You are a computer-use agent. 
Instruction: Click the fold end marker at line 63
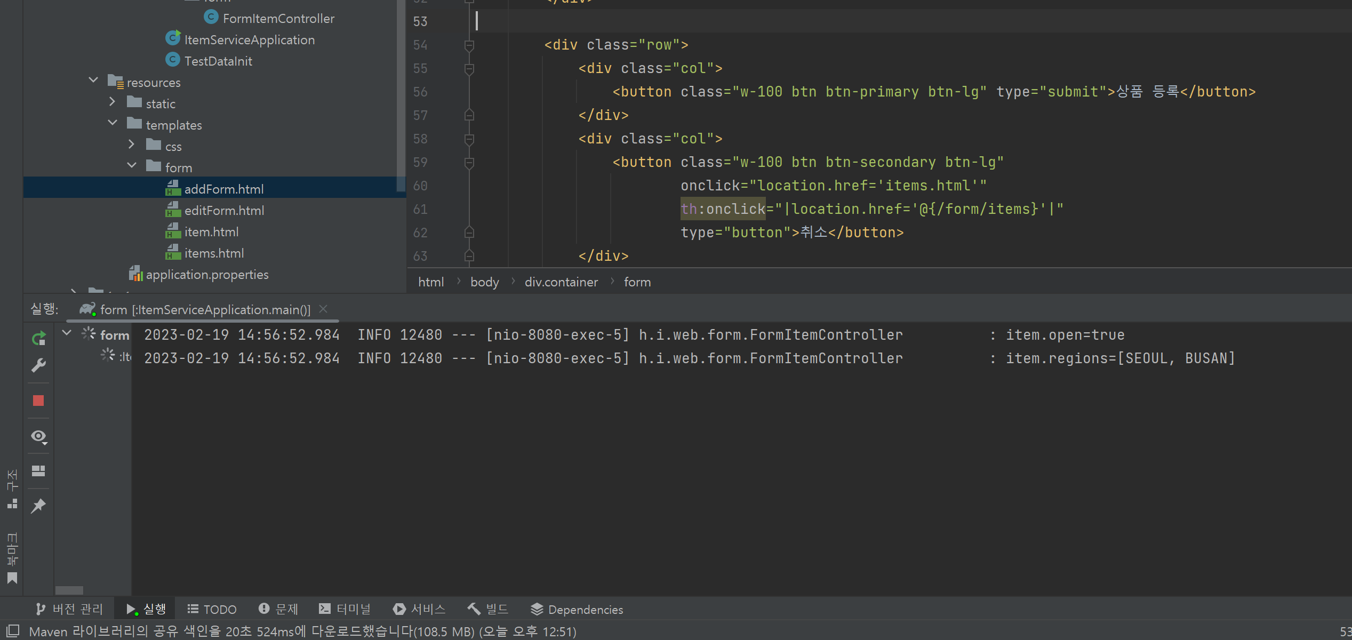[469, 257]
